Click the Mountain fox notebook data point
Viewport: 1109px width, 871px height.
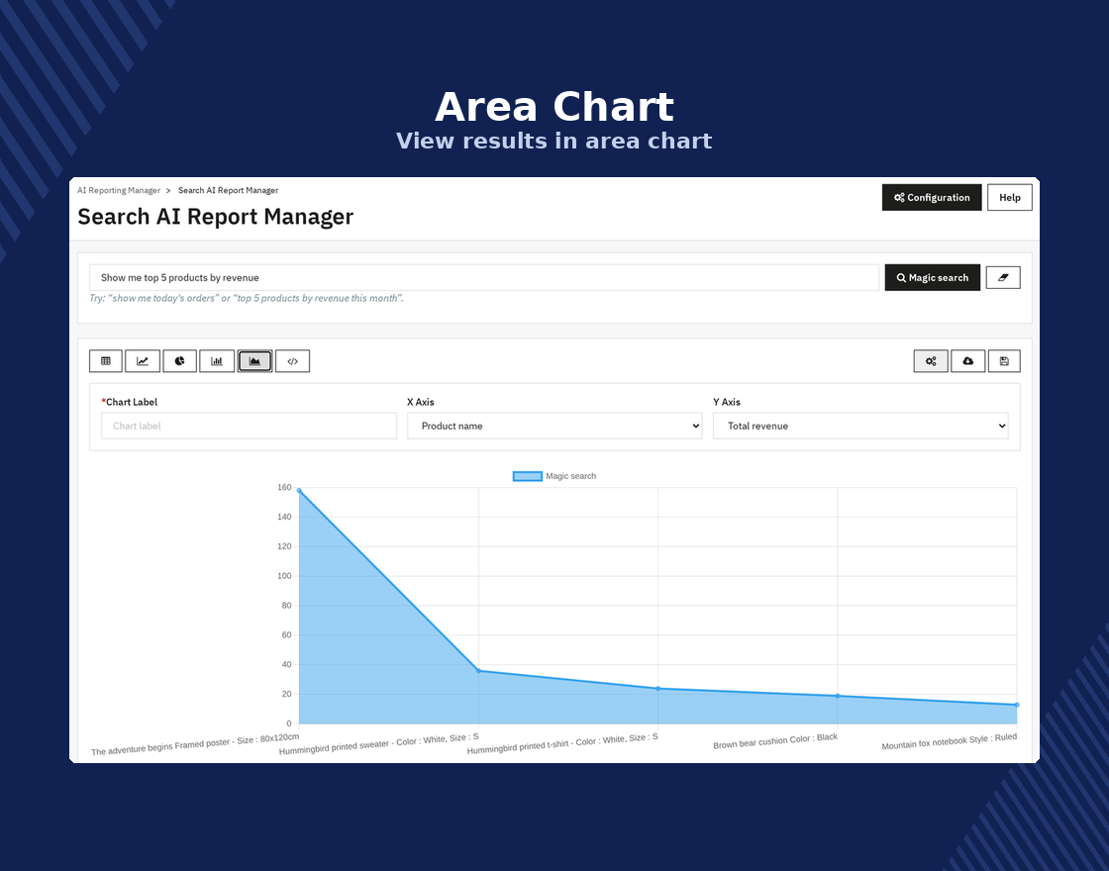click(1017, 705)
